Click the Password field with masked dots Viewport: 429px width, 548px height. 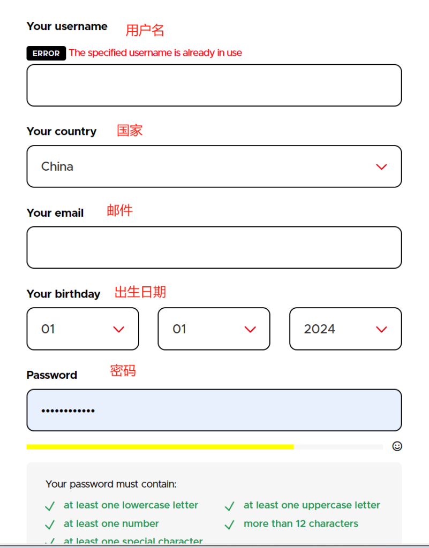(214, 410)
